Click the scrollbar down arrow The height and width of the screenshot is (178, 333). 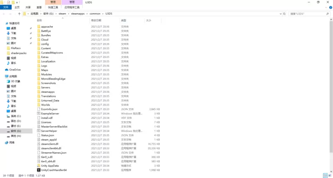(331, 171)
